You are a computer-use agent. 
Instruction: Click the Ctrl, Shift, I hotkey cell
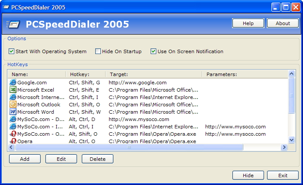(84, 97)
